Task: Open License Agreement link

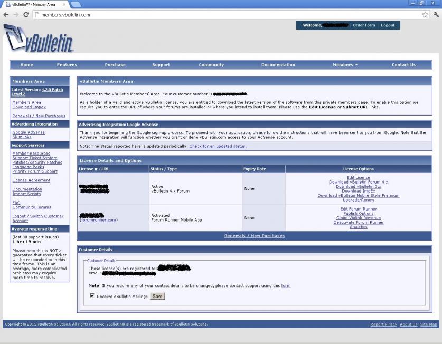Action: pos(31,180)
